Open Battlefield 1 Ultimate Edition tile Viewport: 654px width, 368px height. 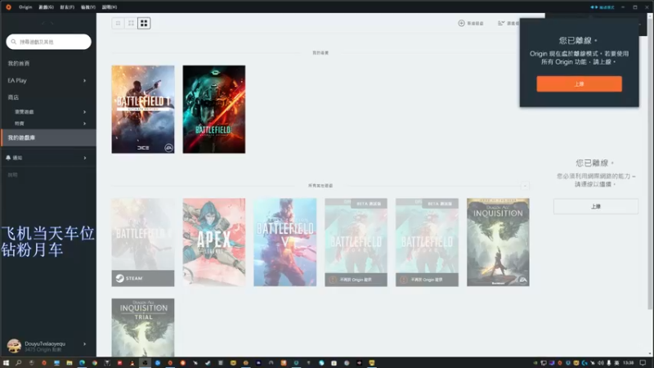click(142, 110)
